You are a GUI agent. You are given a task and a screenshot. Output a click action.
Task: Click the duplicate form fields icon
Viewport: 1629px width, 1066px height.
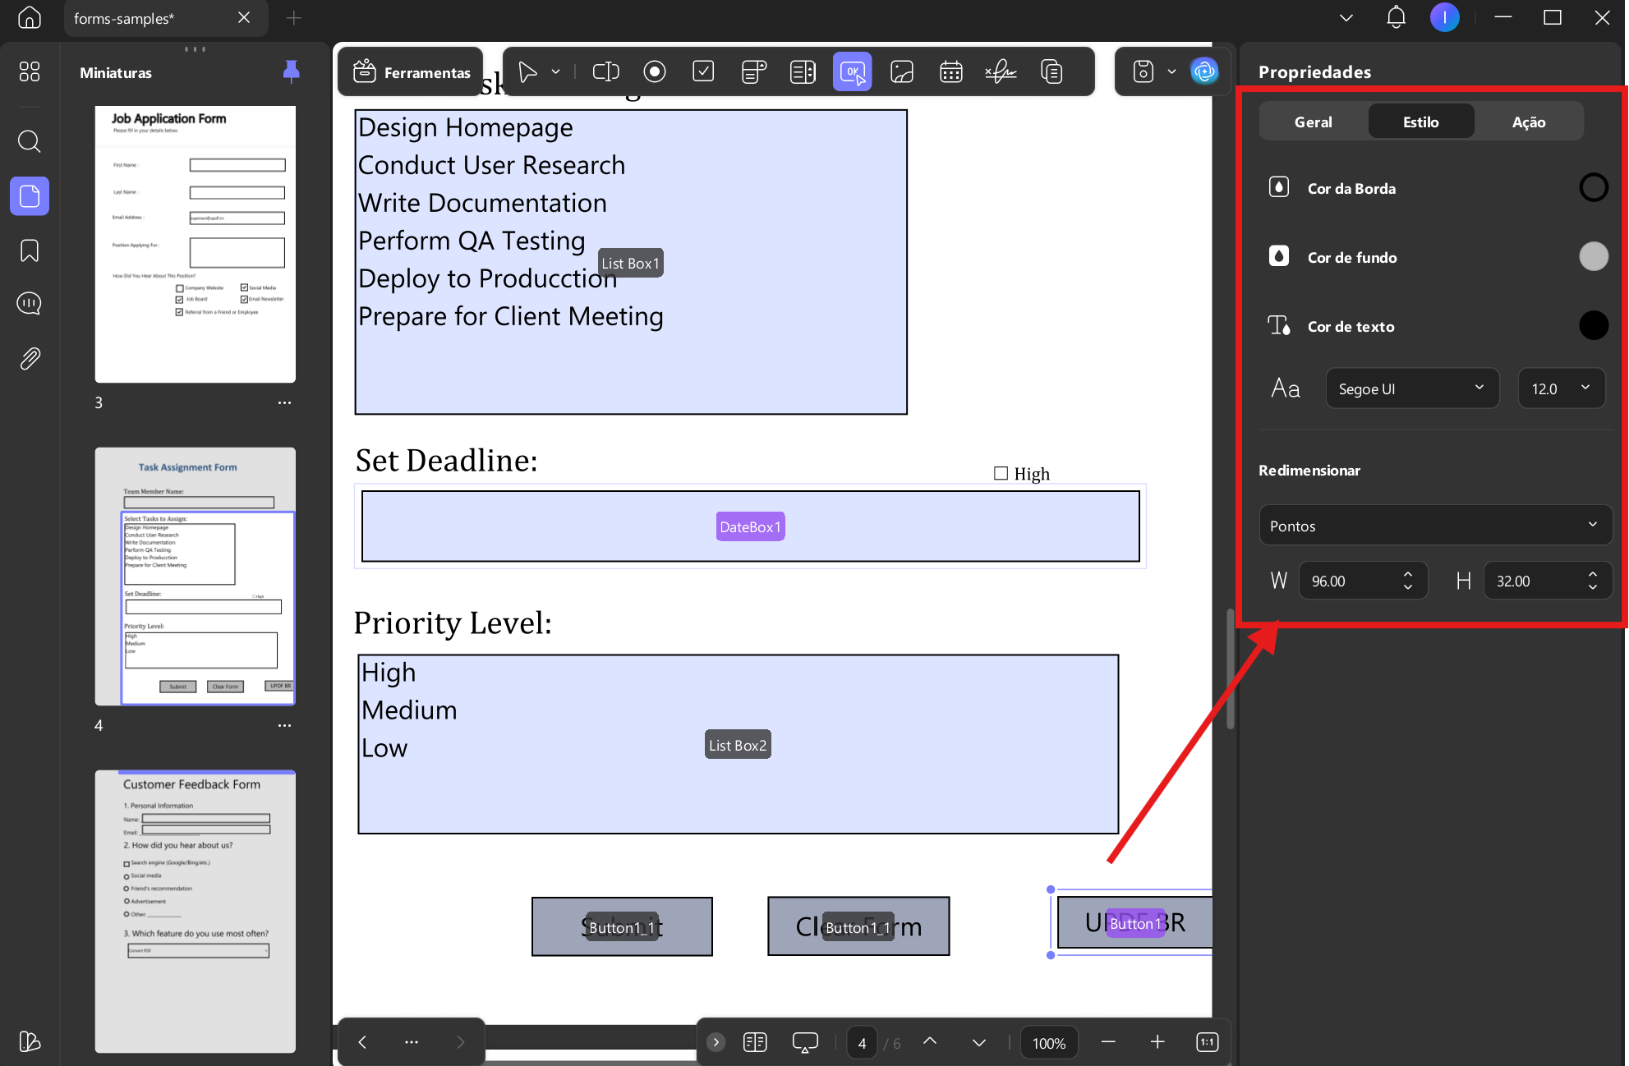point(1051,72)
